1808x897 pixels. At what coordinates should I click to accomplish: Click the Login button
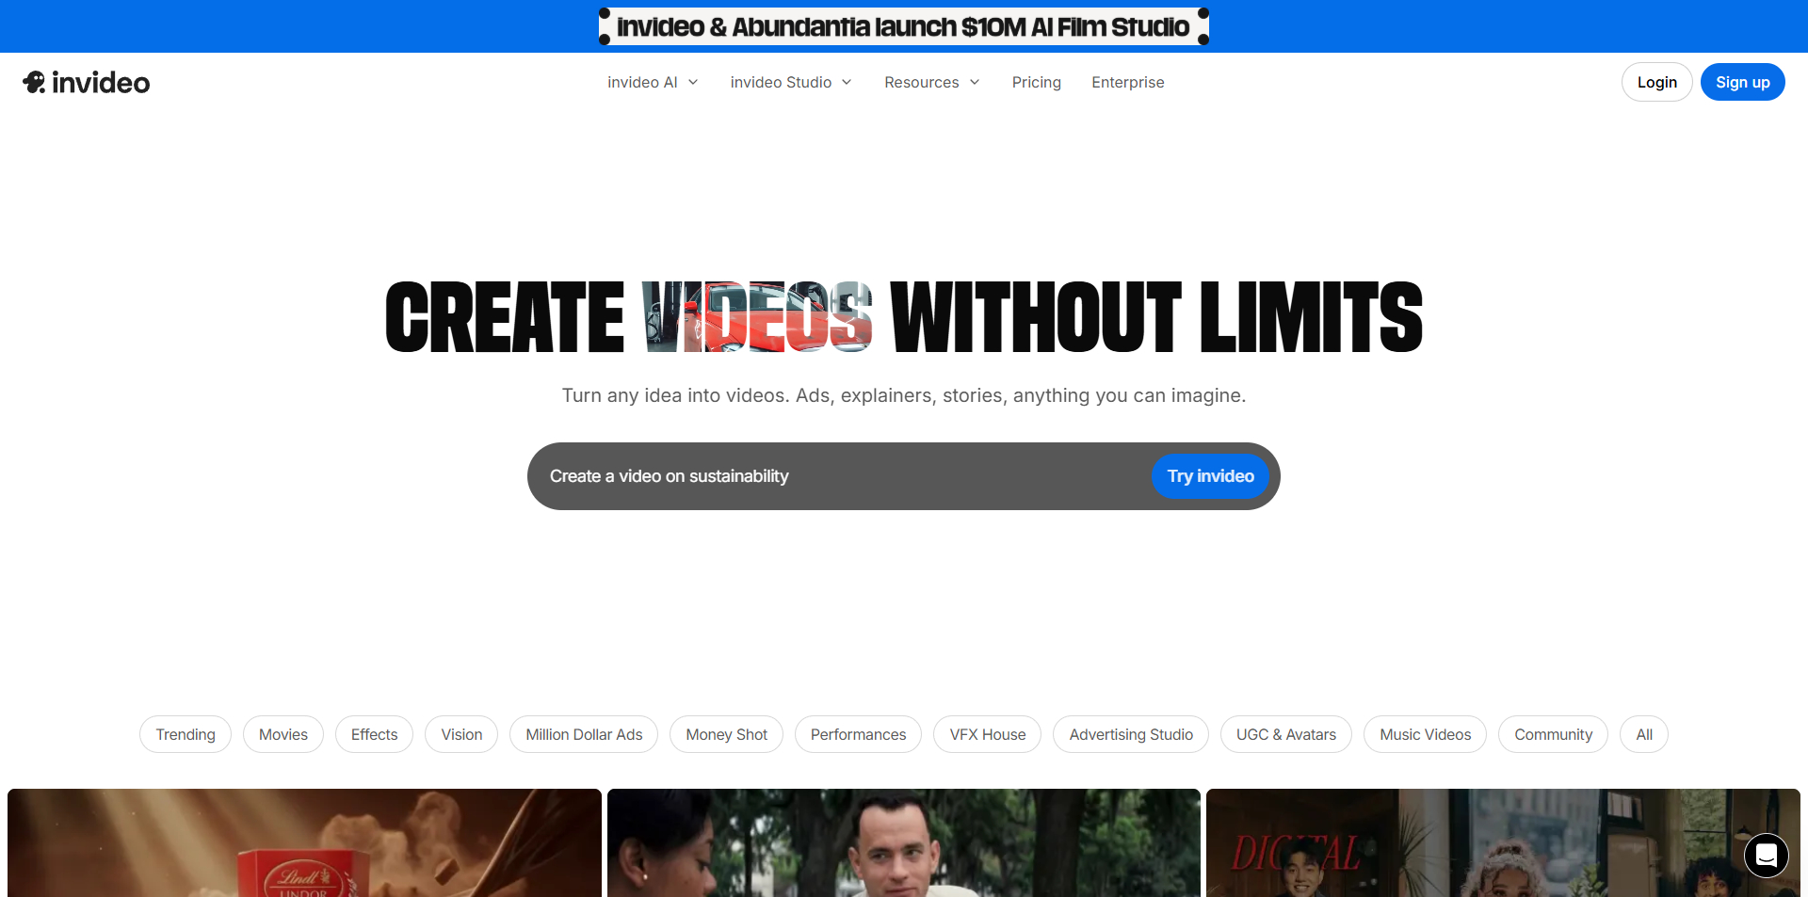click(x=1656, y=82)
